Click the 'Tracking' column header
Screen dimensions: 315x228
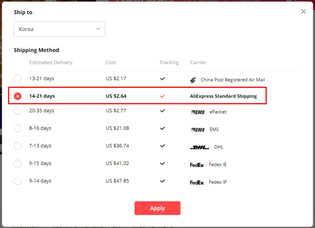pyautogui.click(x=169, y=62)
